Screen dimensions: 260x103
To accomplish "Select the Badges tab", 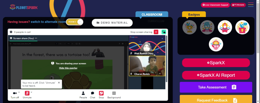I will [x=194, y=14].
